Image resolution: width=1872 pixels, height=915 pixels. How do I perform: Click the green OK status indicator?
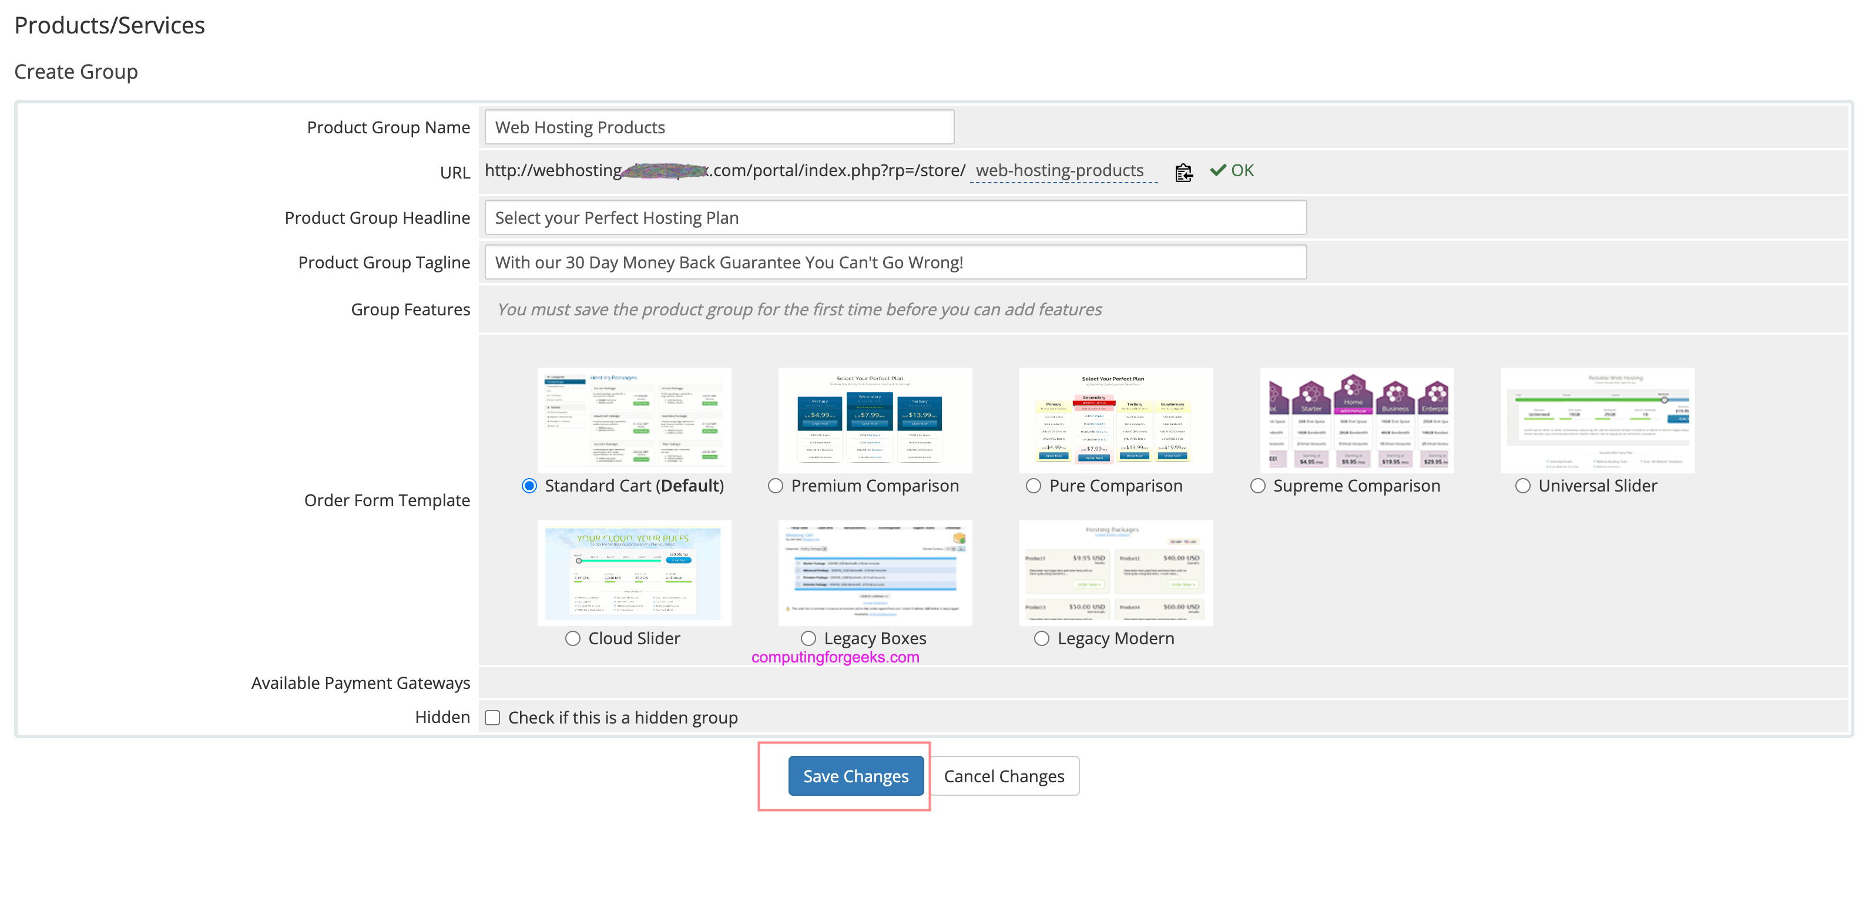(1232, 171)
